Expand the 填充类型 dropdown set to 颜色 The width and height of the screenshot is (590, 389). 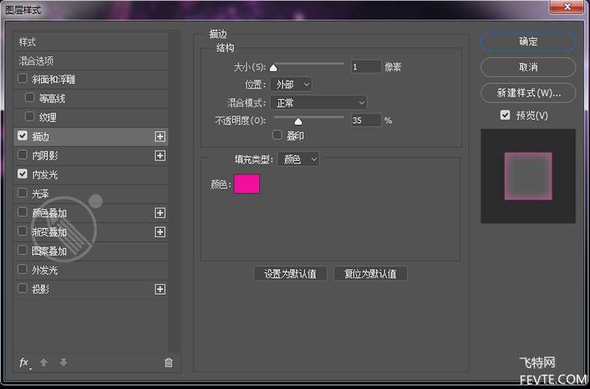pyautogui.click(x=298, y=159)
